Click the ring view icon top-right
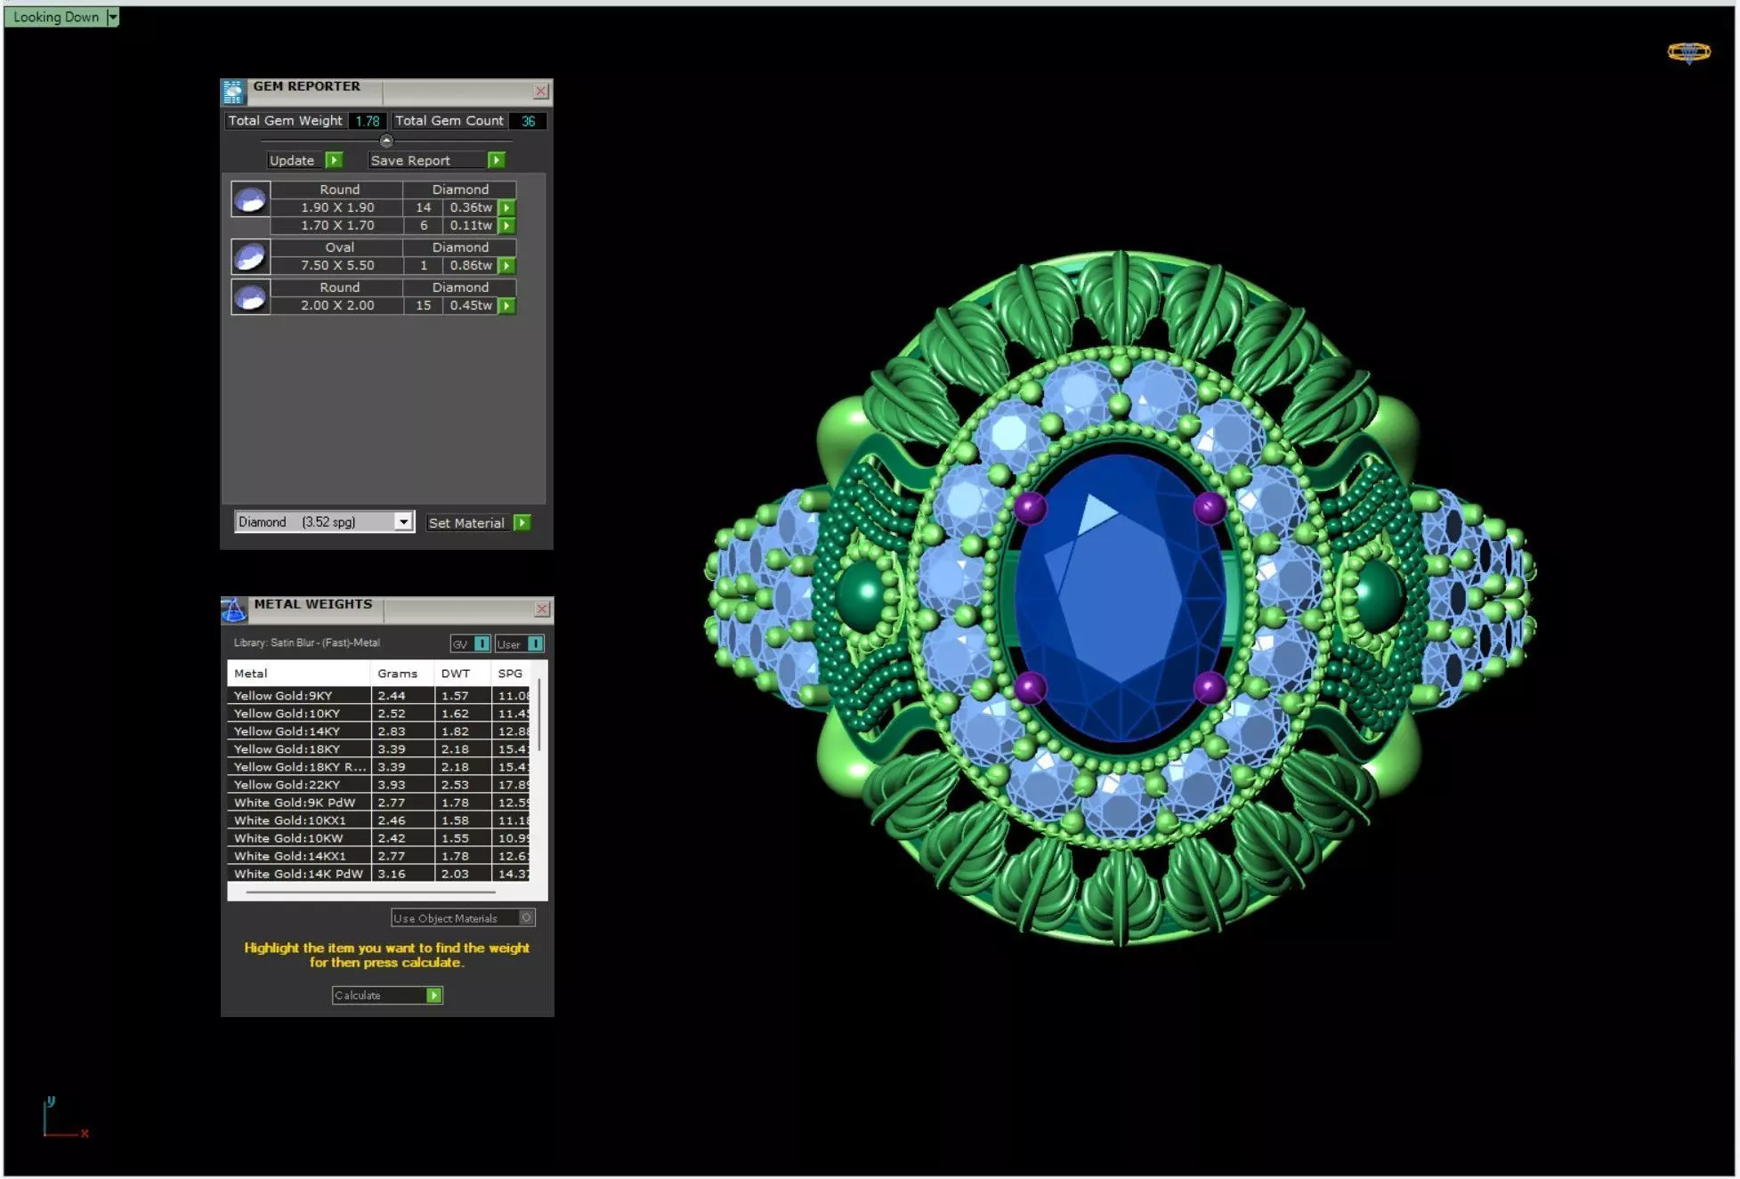The image size is (1740, 1179). tap(1687, 52)
